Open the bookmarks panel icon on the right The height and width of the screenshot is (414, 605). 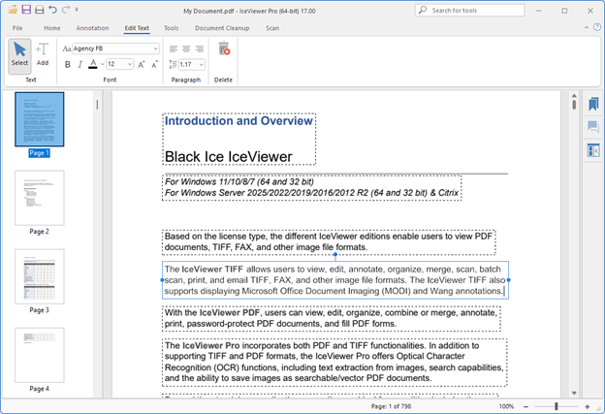pyautogui.click(x=591, y=104)
